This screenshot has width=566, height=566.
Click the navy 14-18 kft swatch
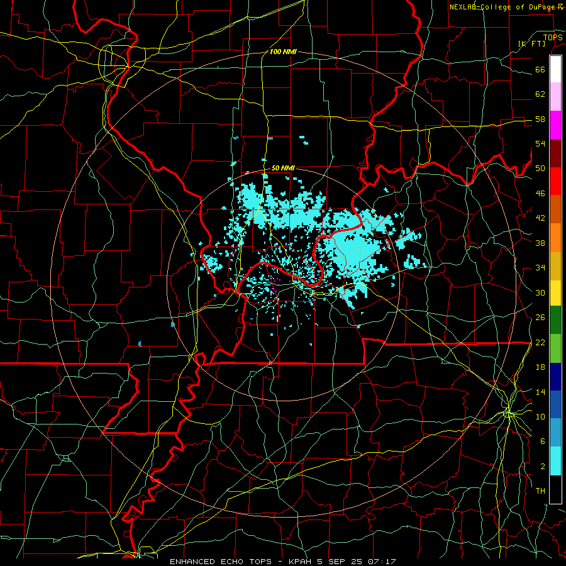pyautogui.click(x=555, y=377)
